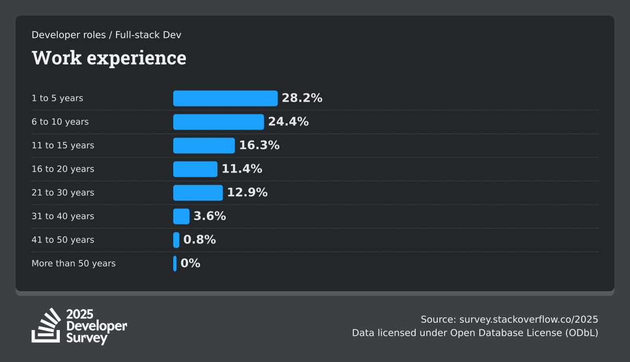Screen dimensions: 630x362
Task: Click the "Developer roles / Full-stack Dev" breadcrumb
Action: (x=107, y=35)
